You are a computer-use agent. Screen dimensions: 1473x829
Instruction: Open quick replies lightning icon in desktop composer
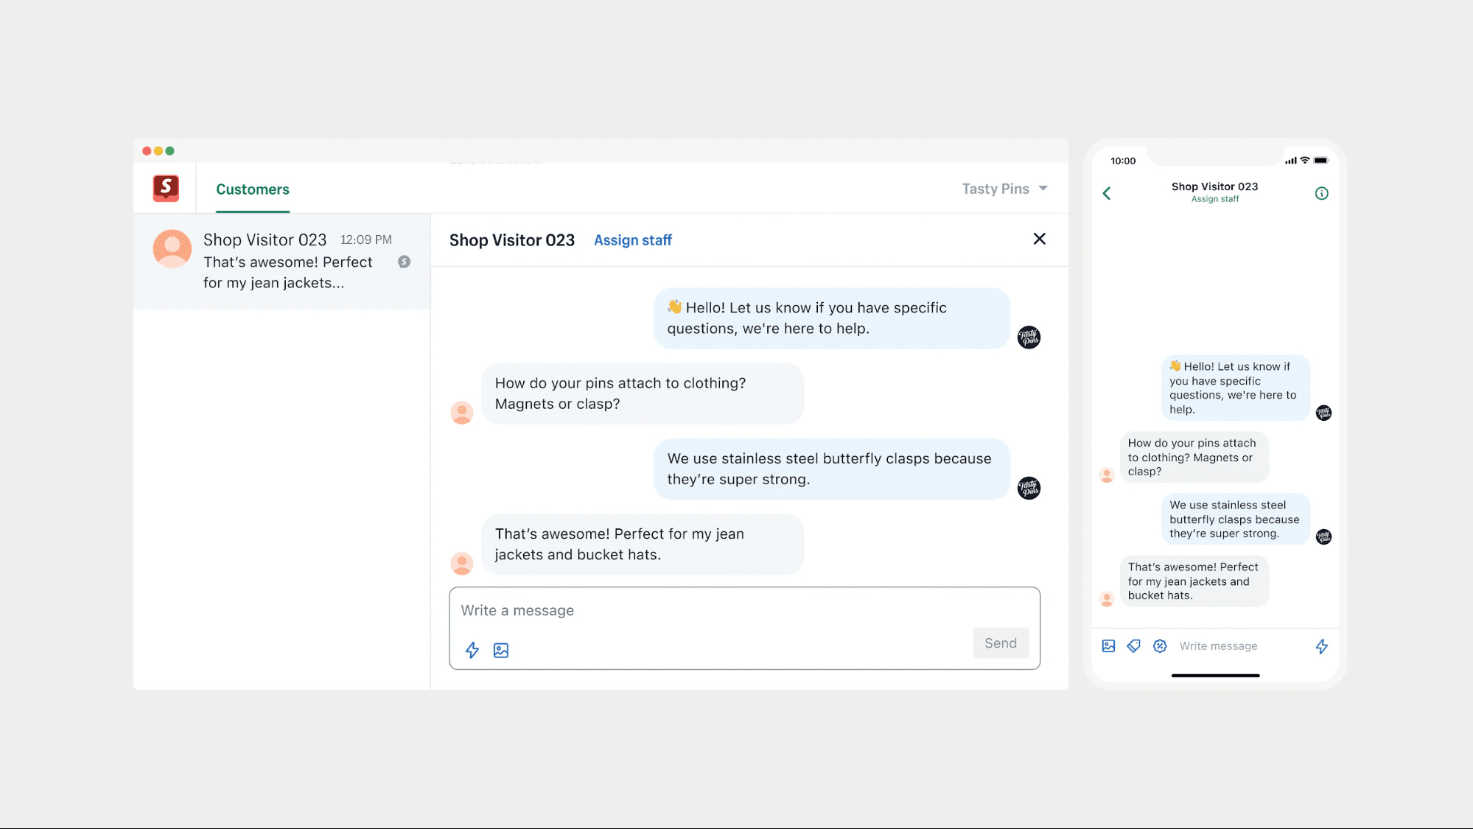point(472,650)
